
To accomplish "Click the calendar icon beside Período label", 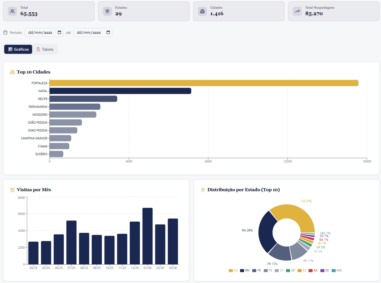I will [x=5, y=33].
